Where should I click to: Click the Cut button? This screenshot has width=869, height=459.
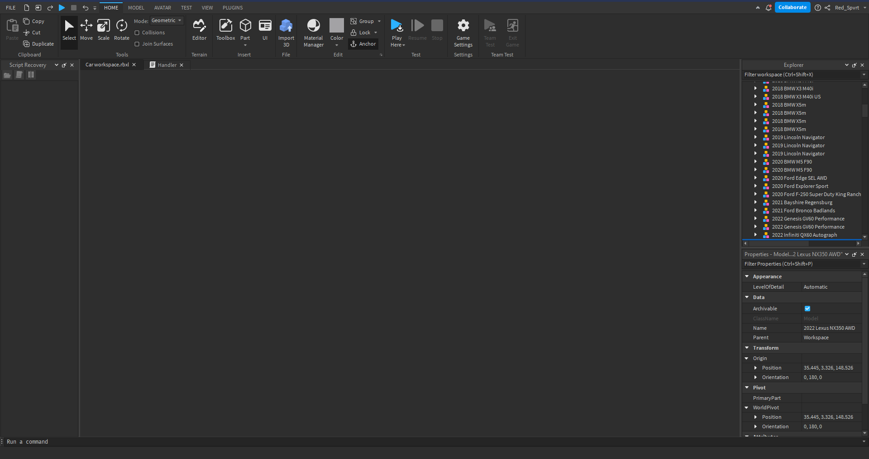tap(32, 33)
